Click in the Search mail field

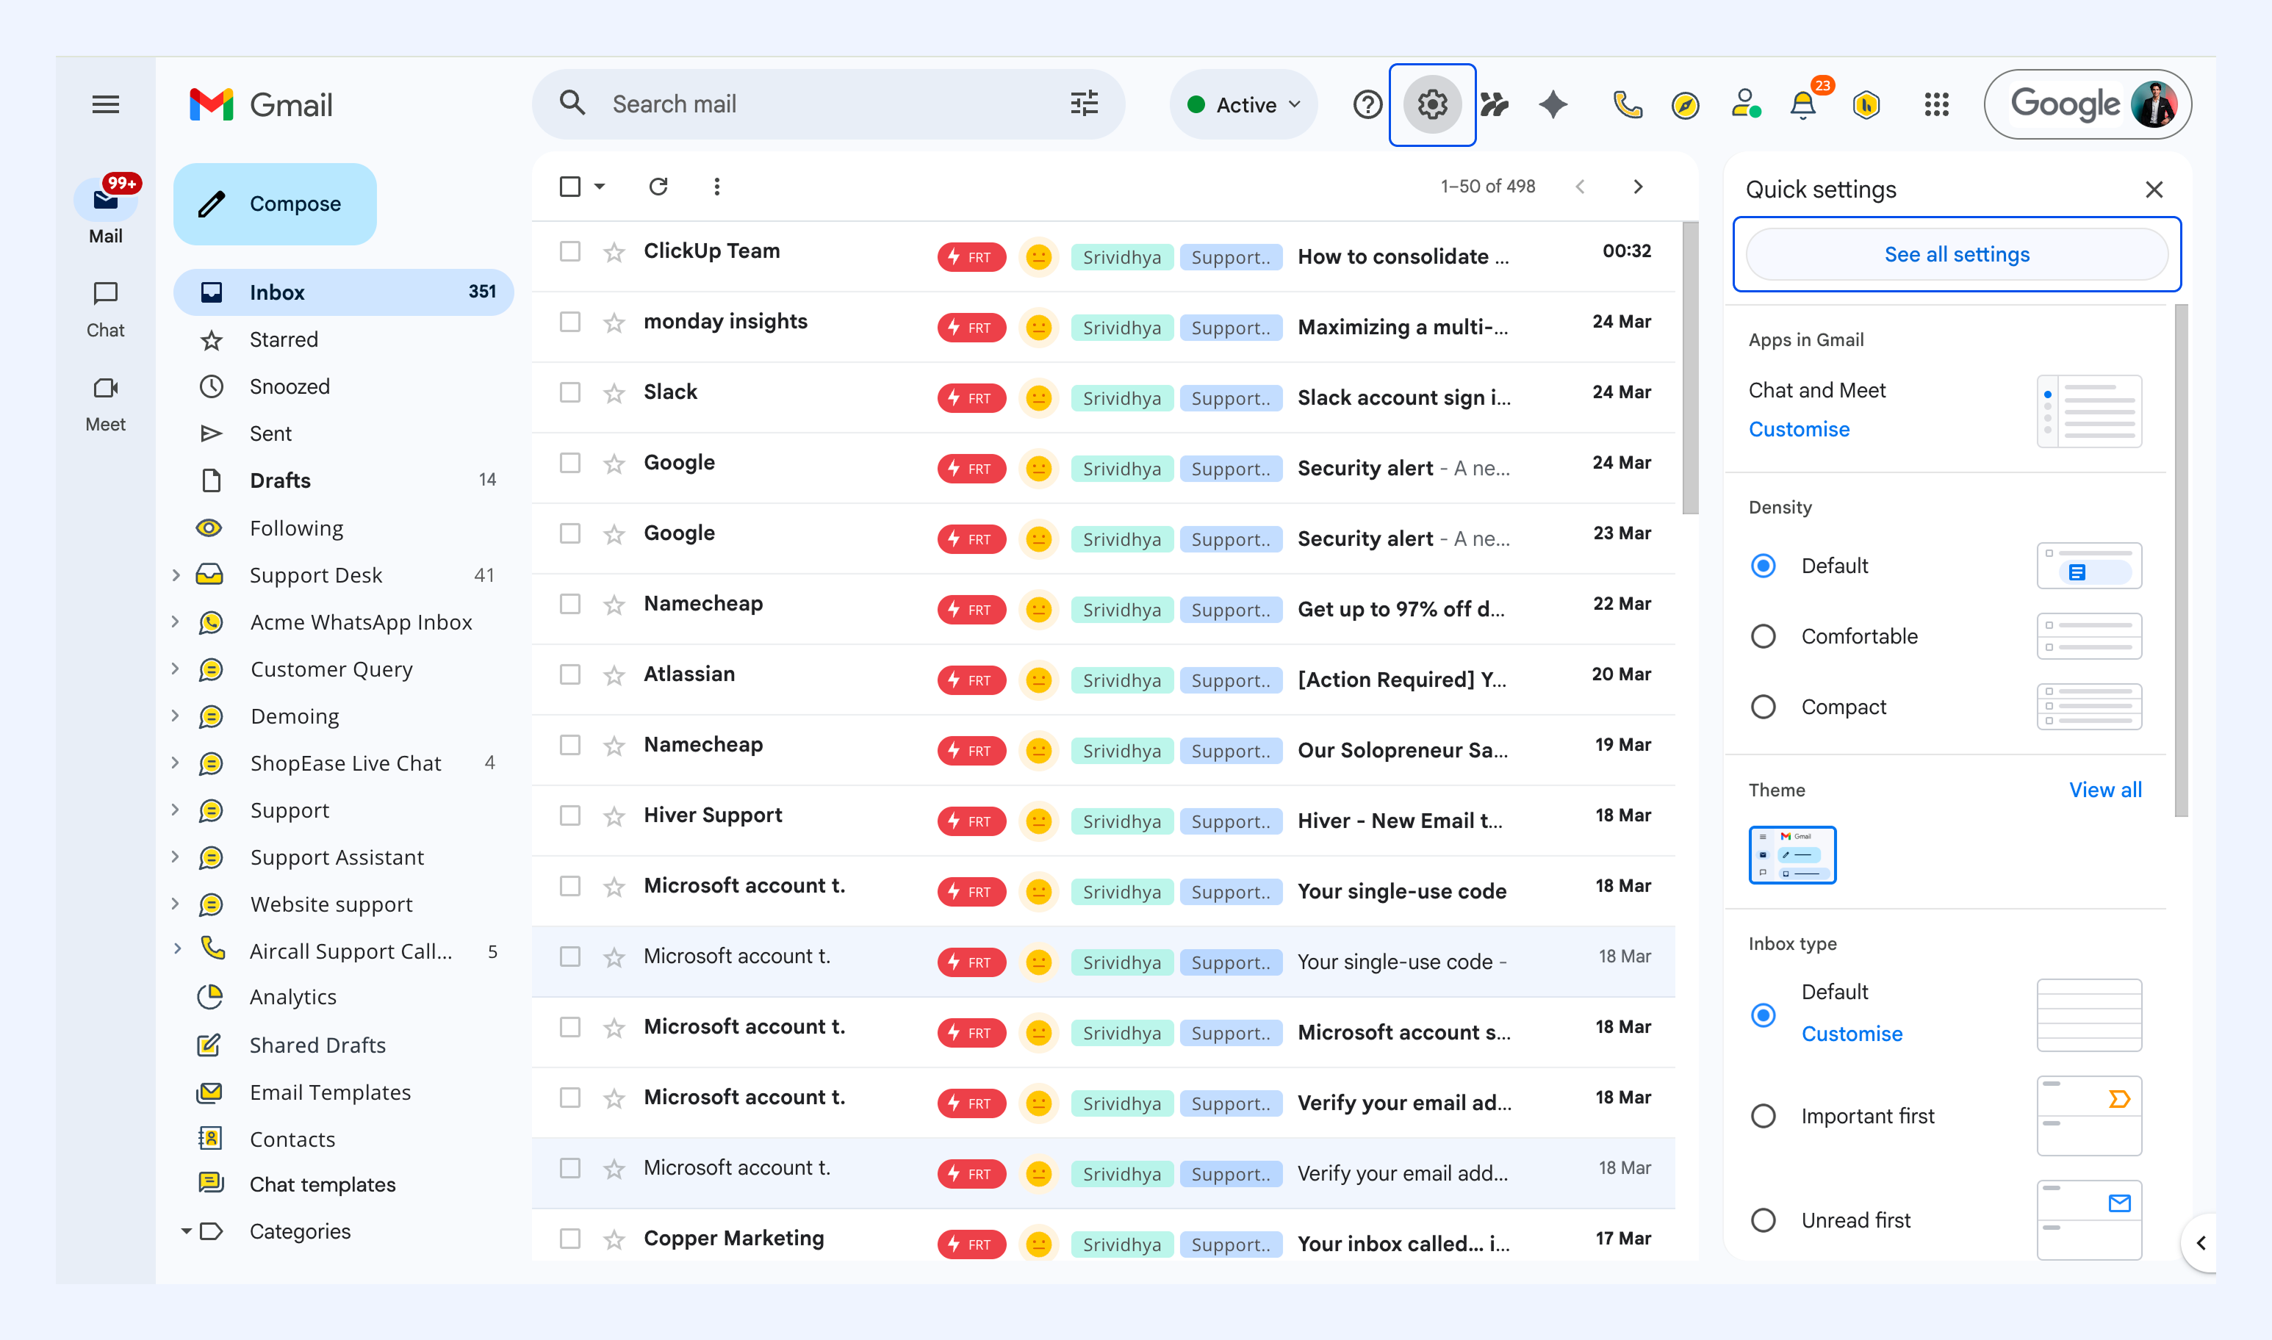coord(828,104)
